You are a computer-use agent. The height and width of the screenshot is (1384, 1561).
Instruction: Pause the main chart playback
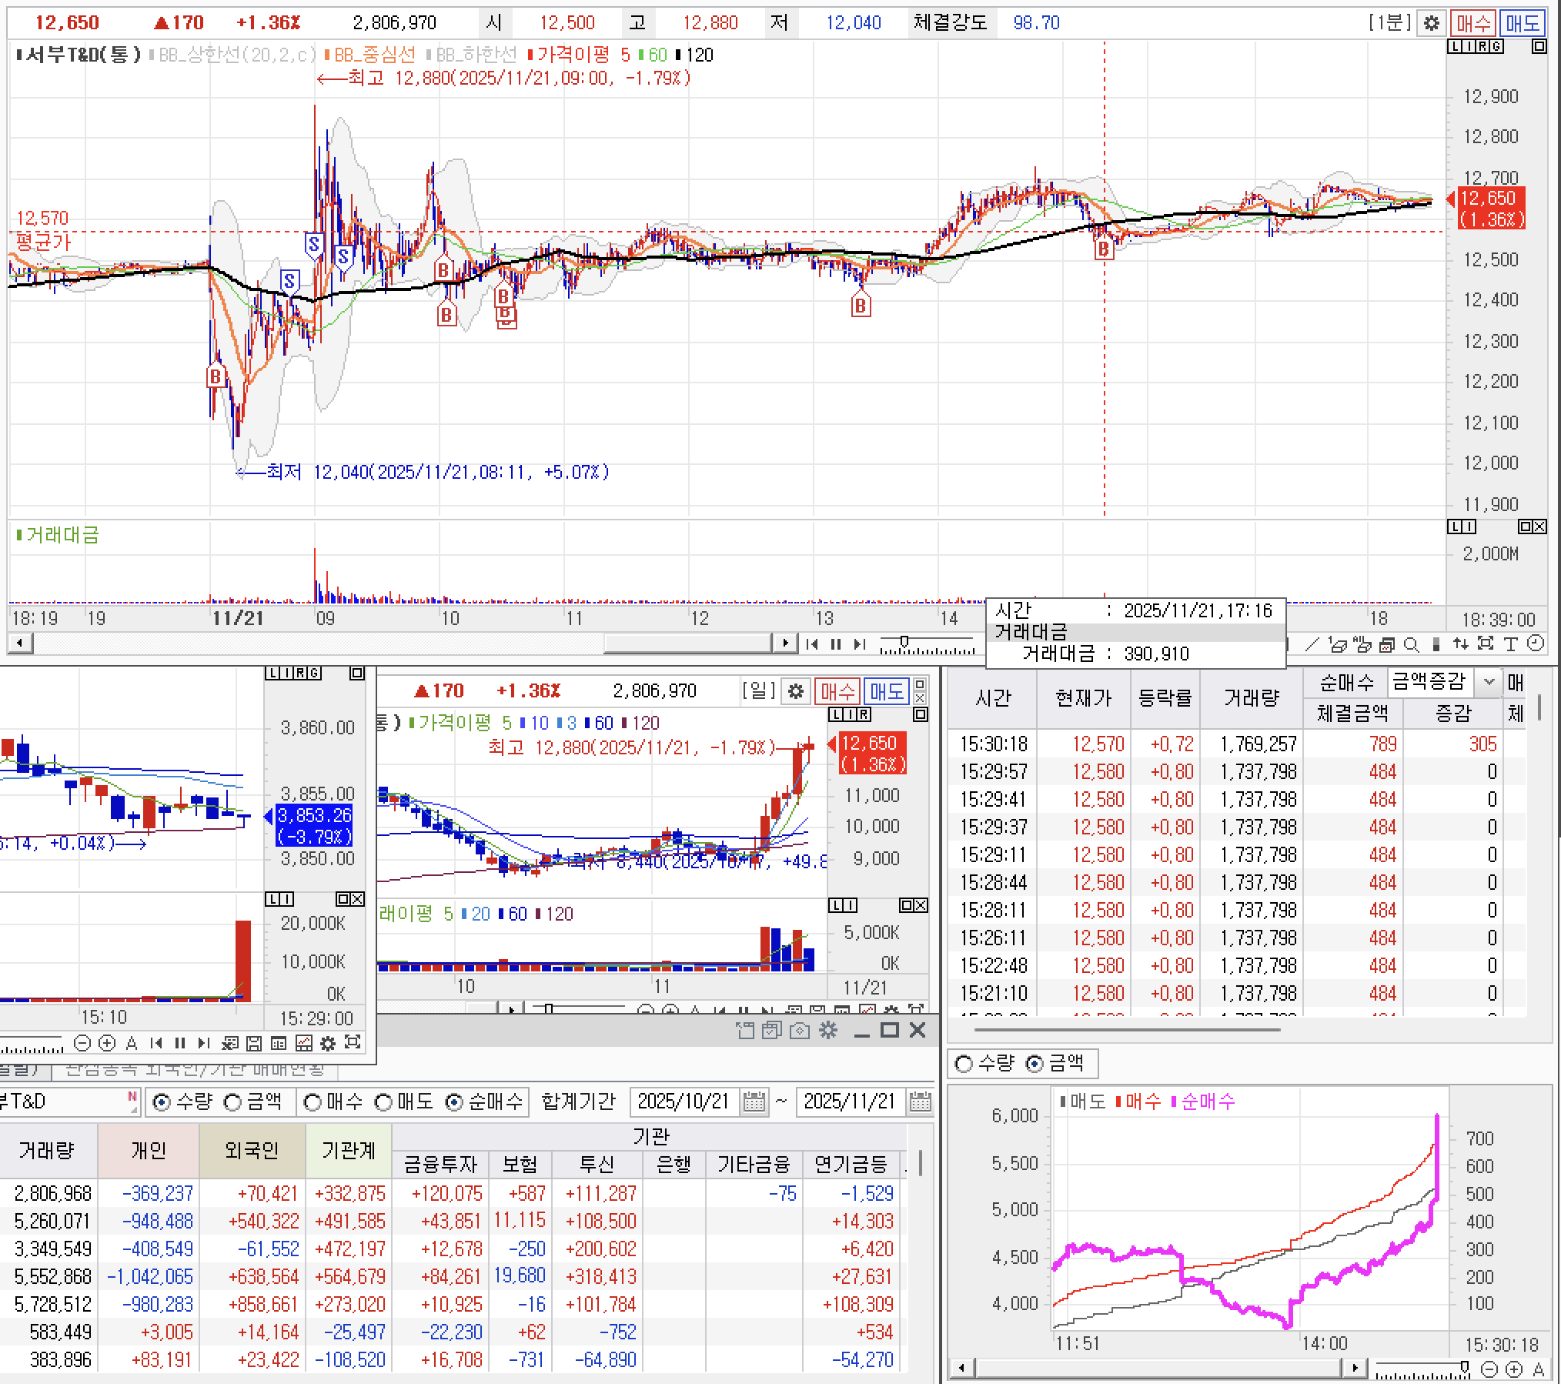[836, 644]
